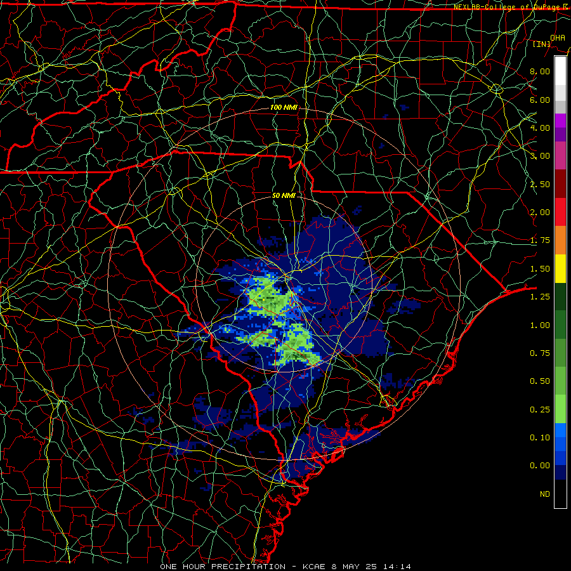Click the OHA product code label
Viewport: 571px width, 571px height.
pos(558,37)
